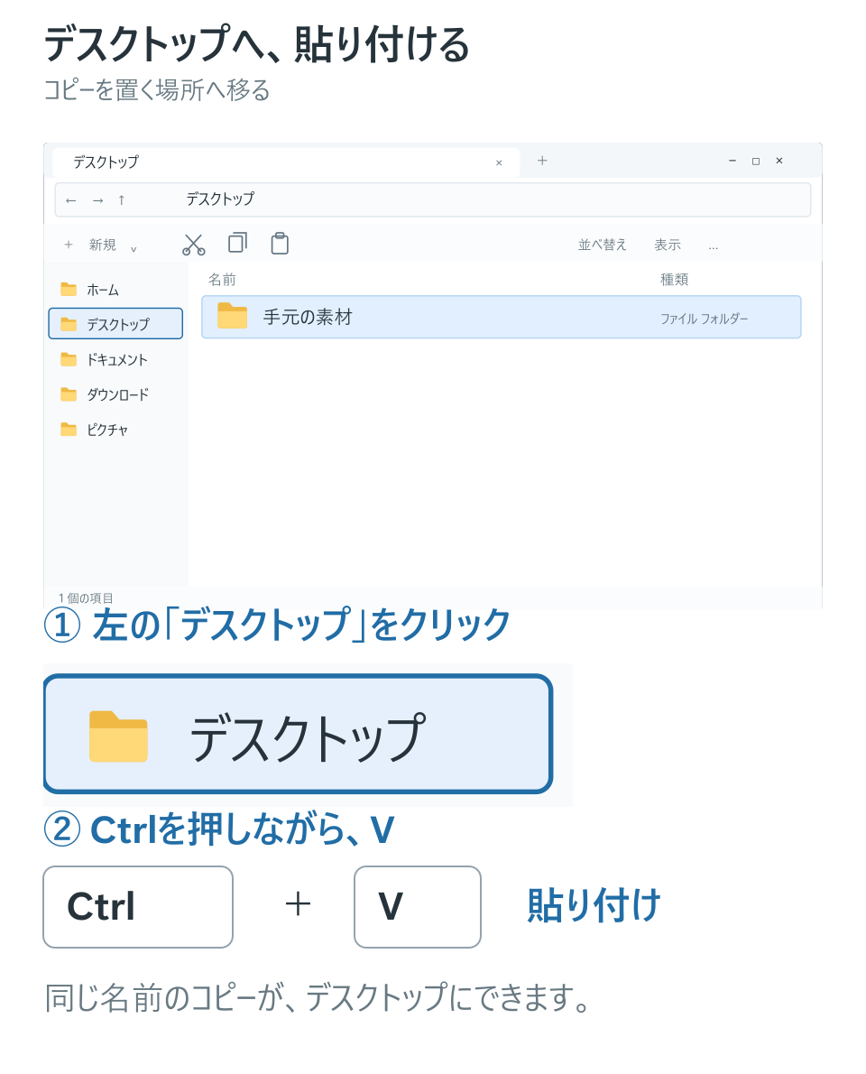This screenshot has width=866, height=1074.
Task: Go up one level with up arrow
Action: coord(121,200)
